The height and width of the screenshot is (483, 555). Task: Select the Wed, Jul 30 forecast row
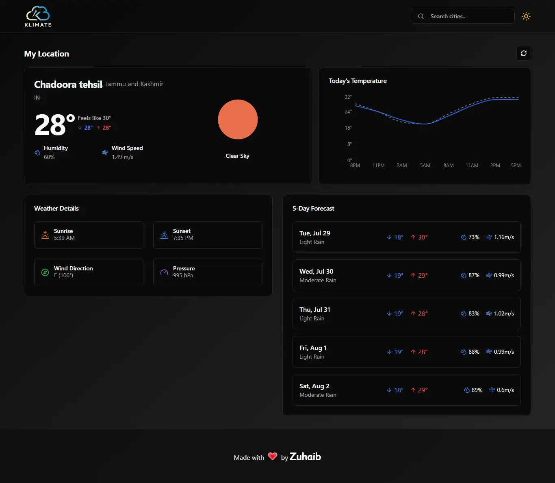(406, 275)
